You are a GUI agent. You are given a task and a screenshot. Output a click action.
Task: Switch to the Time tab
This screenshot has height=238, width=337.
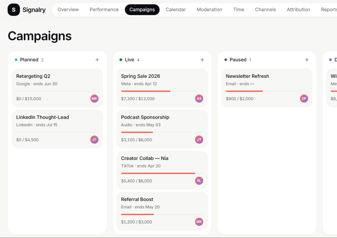point(239,10)
